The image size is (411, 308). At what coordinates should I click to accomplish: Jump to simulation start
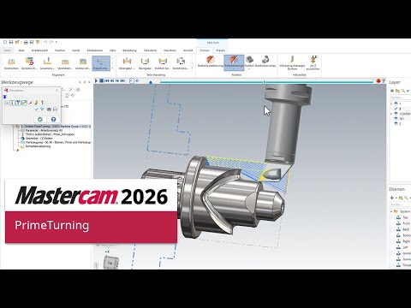(107, 81)
